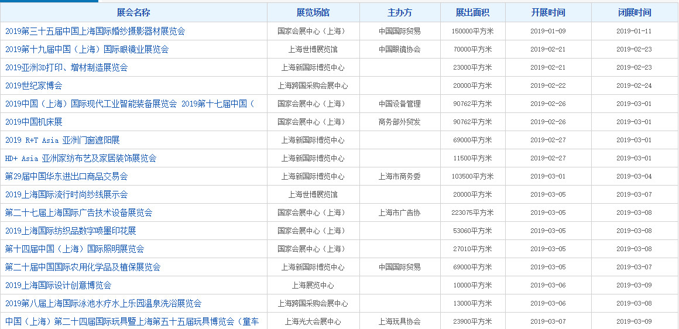This screenshot has width=679, height=329.
Task: Select 第二十届中国国际农用化学品及植保展览会 link
Action: (x=83, y=268)
